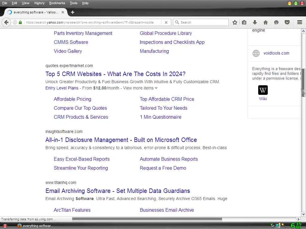Stop loading with the X button

click(166, 22)
